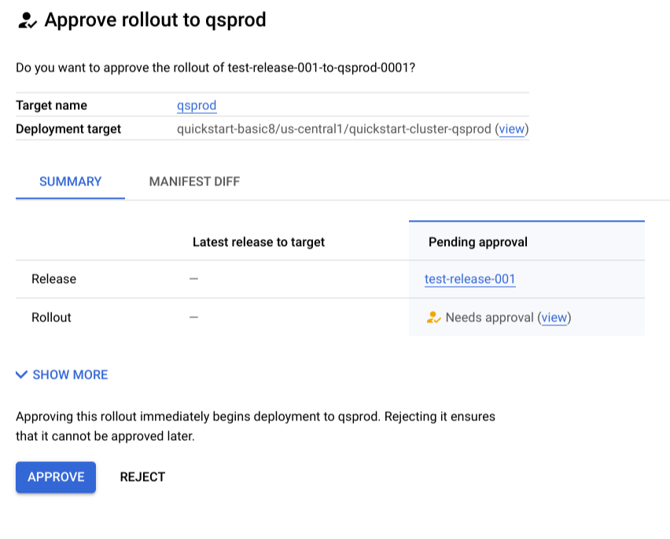This screenshot has height=539, width=670.
Task: Open the qsprod target link
Action: point(197,104)
